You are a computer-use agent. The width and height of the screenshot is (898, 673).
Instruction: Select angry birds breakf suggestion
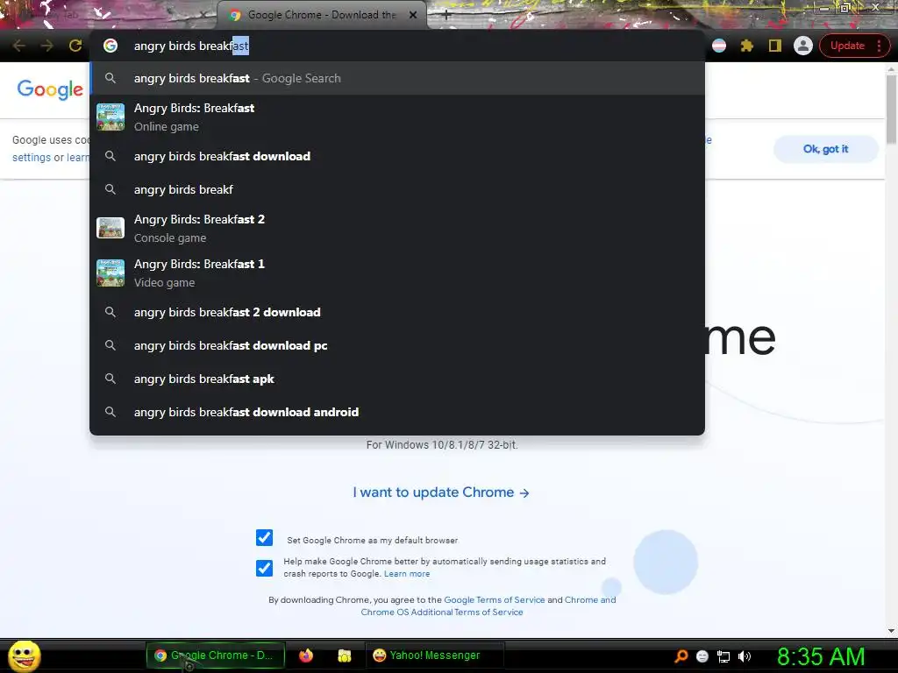(397, 189)
